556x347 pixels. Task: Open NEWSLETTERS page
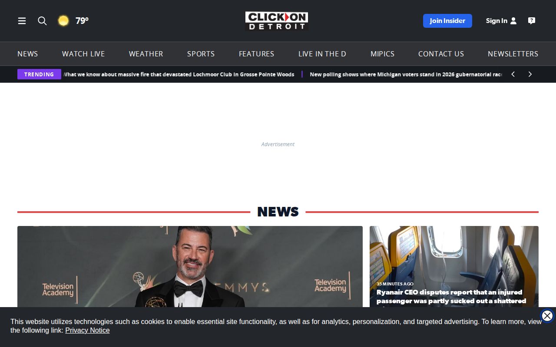pos(513,54)
